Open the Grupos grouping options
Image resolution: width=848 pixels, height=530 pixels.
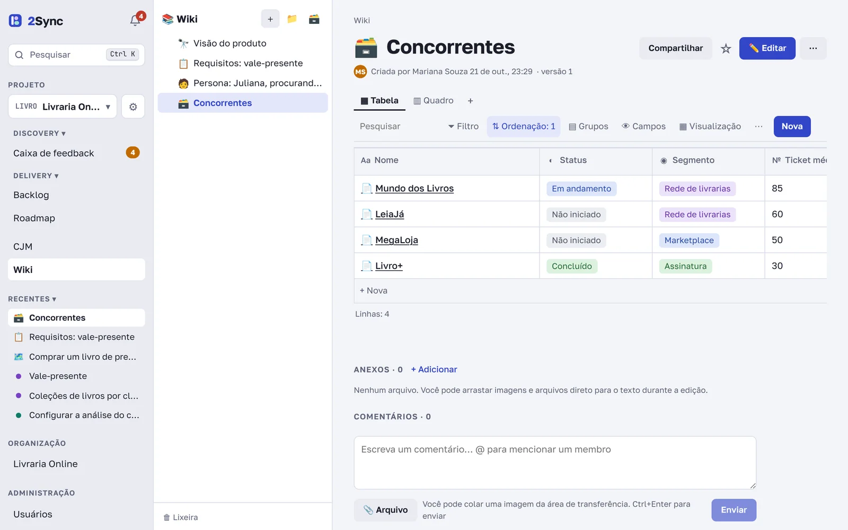(588, 126)
